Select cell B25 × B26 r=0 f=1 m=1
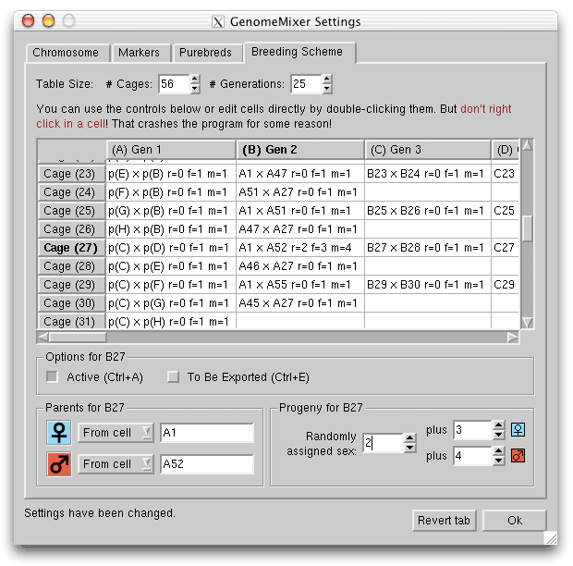The width and height of the screenshot is (573, 566). tap(428, 211)
